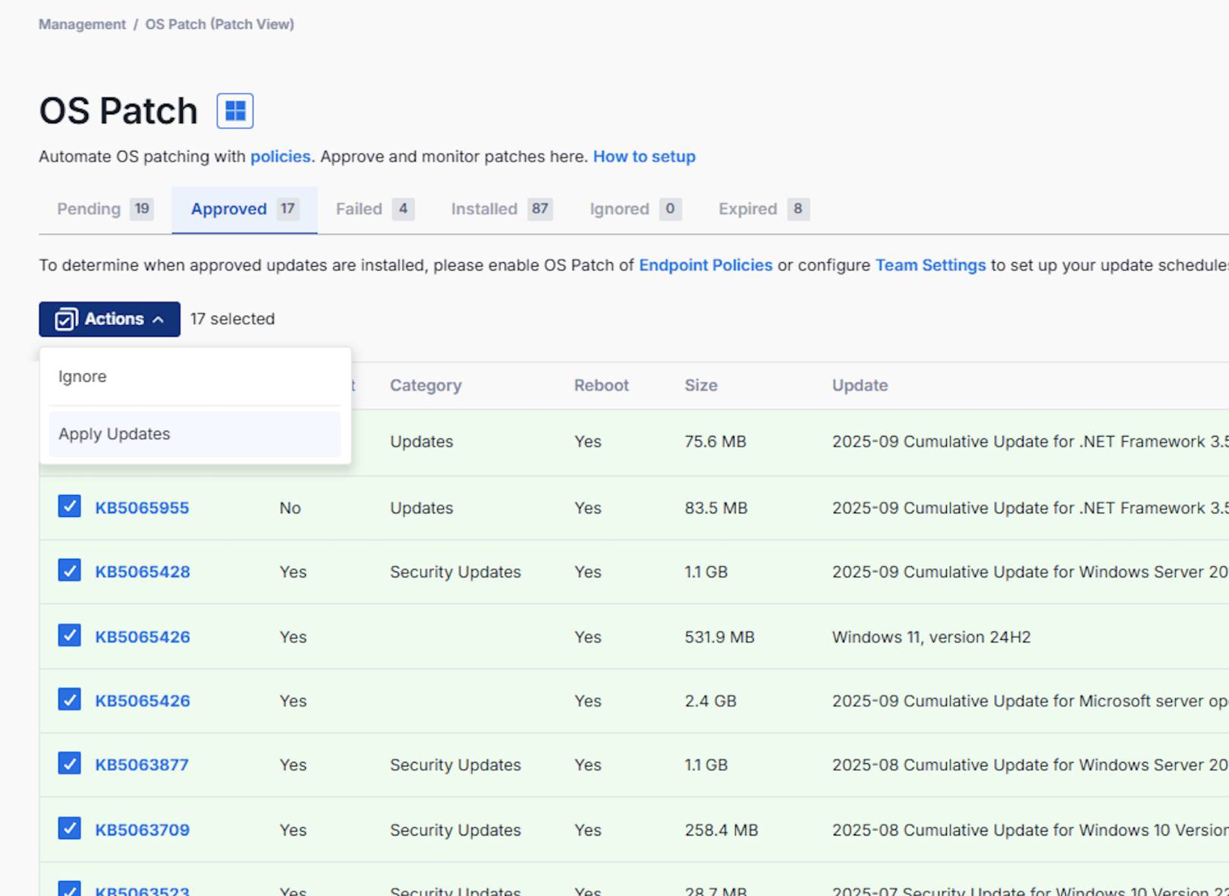Image resolution: width=1229 pixels, height=896 pixels.
Task: Open the Failed patches tab
Action: (359, 208)
